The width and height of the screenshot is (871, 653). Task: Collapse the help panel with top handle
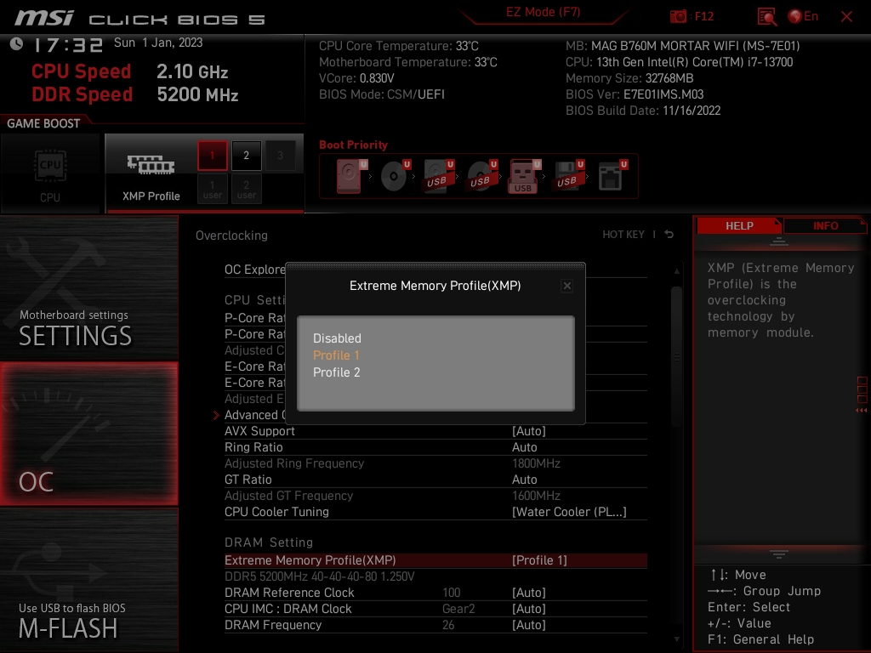[779, 241]
